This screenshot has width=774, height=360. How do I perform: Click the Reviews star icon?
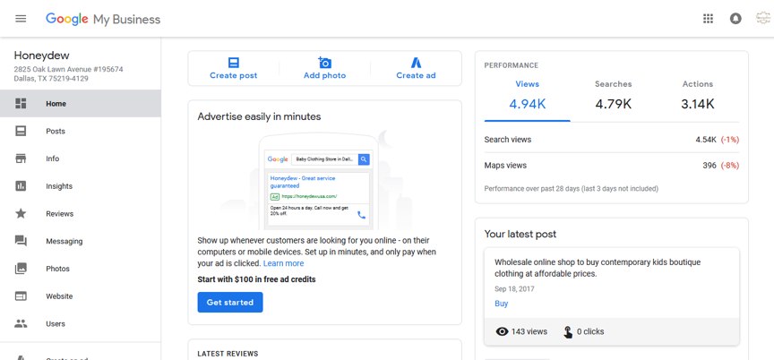[21, 213]
